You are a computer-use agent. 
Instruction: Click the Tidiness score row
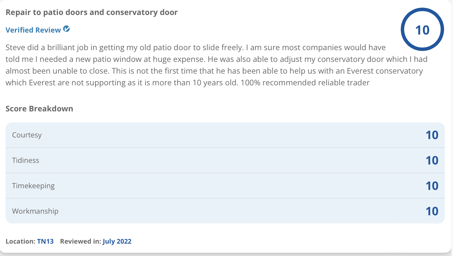click(225, 160)
